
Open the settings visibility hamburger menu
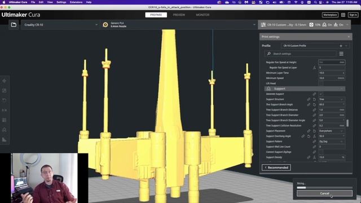[x=341, y=54]
